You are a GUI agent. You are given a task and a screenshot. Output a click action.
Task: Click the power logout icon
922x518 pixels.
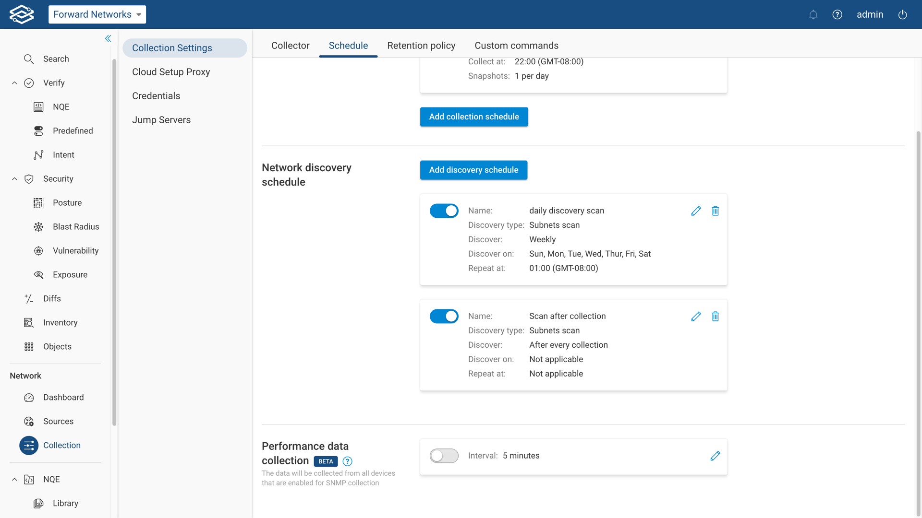(902, 14)
